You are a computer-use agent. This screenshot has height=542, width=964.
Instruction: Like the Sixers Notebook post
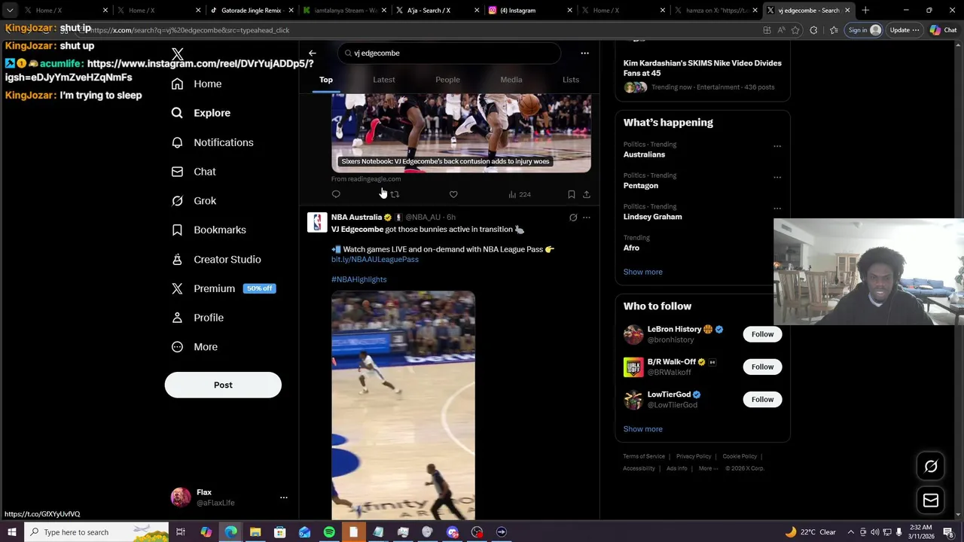click(453, 194)
